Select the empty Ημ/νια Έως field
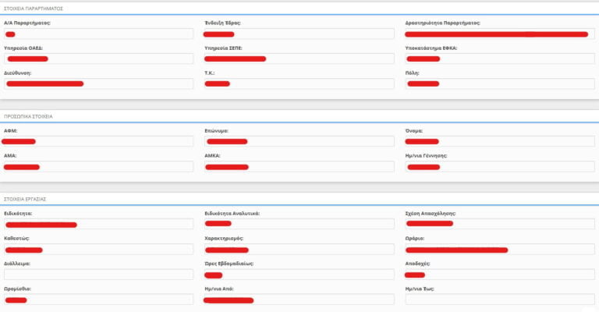 click(x=499, y=300)
